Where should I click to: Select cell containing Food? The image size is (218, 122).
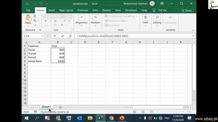pyautogui.click(x=40, y=50)
